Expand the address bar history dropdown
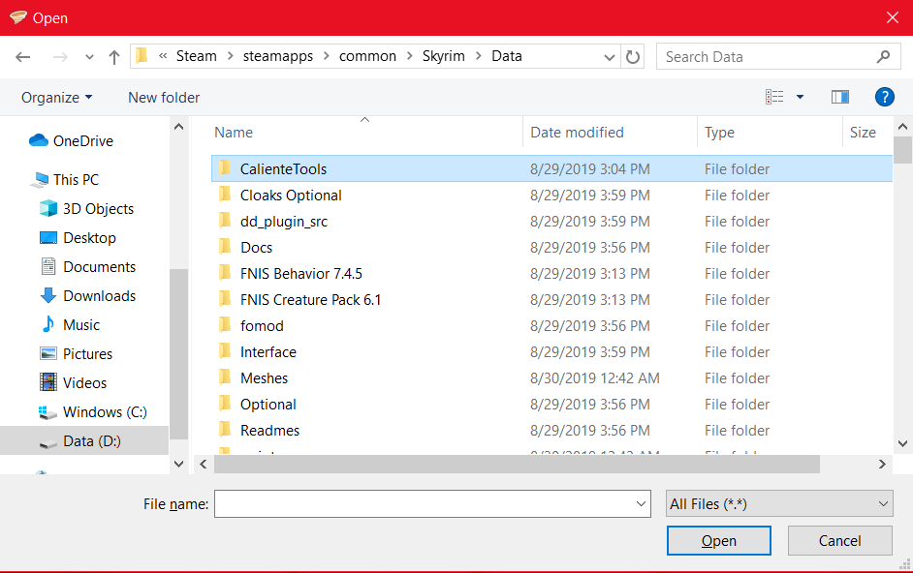 pyautogui.click(x=609, y=57)
